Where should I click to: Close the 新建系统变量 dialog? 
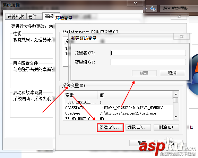[182, 37]
